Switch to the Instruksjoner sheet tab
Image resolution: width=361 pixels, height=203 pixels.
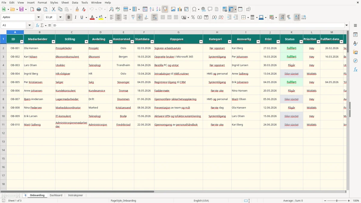[76, 195]
